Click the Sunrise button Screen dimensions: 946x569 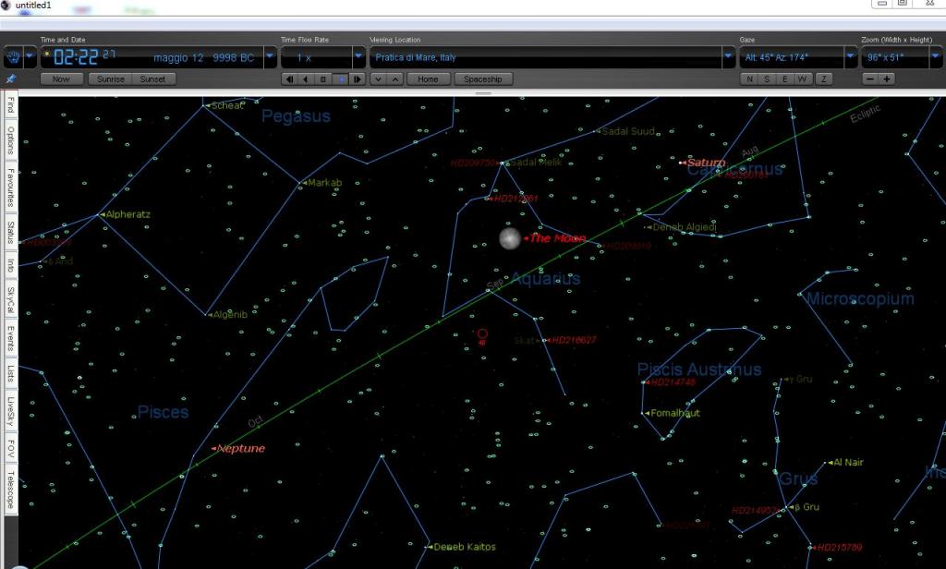click(111, 79)
